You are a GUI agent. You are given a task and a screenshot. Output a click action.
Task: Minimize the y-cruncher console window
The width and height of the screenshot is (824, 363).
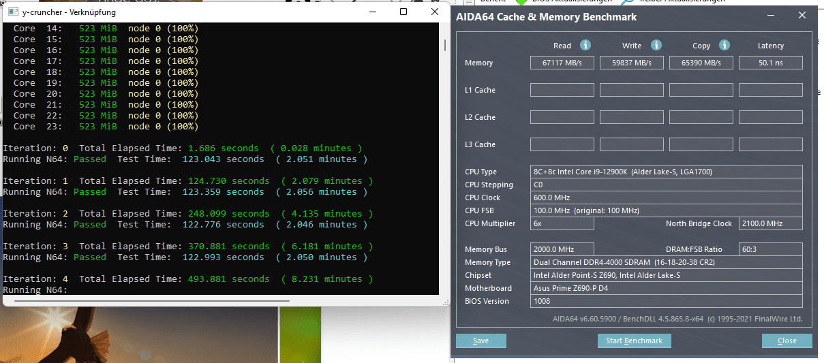372,12
